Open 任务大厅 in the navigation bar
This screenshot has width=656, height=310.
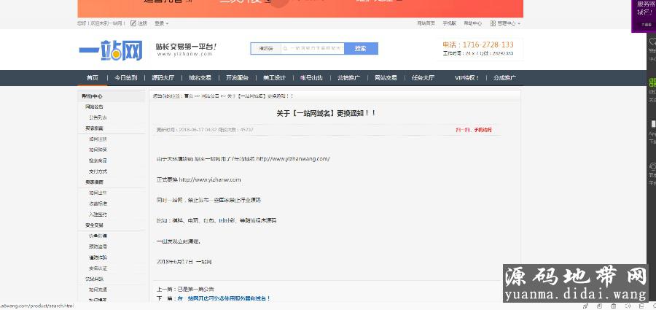[x=423, y=78]
